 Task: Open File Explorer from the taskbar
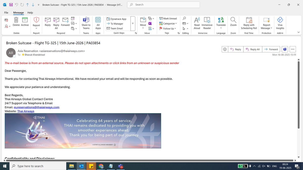[71, 166]
